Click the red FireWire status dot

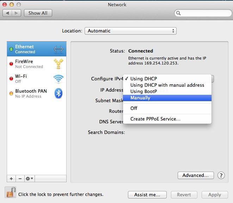click(11, 64)
